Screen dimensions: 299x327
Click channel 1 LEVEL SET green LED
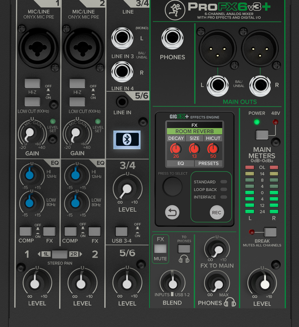pos(53,121)
